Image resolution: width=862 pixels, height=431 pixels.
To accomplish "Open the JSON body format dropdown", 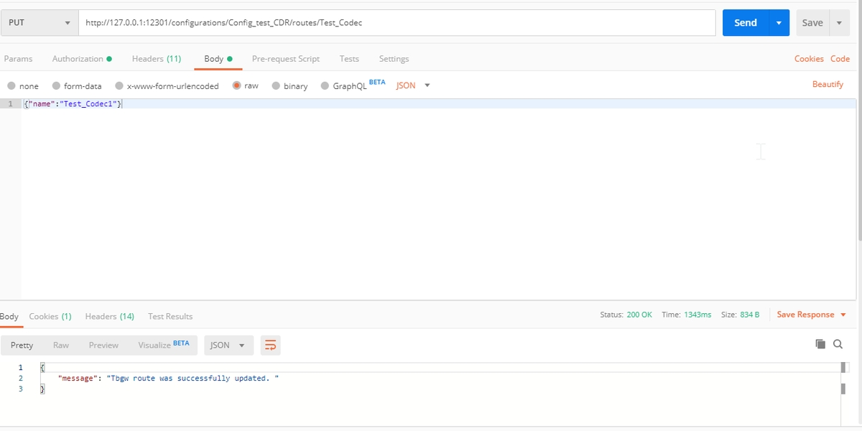I will 413,85.
